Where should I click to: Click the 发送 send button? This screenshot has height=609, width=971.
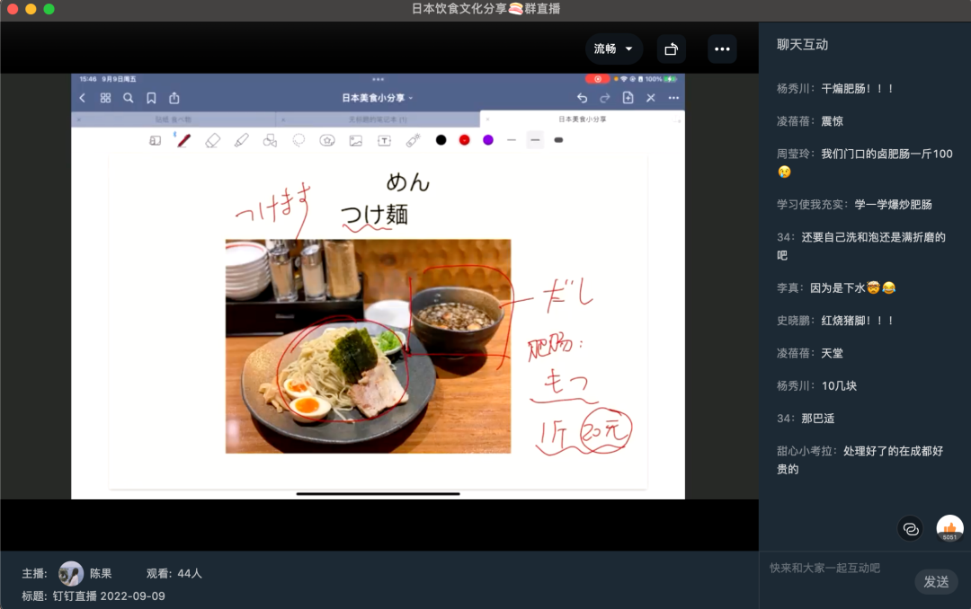936,582
